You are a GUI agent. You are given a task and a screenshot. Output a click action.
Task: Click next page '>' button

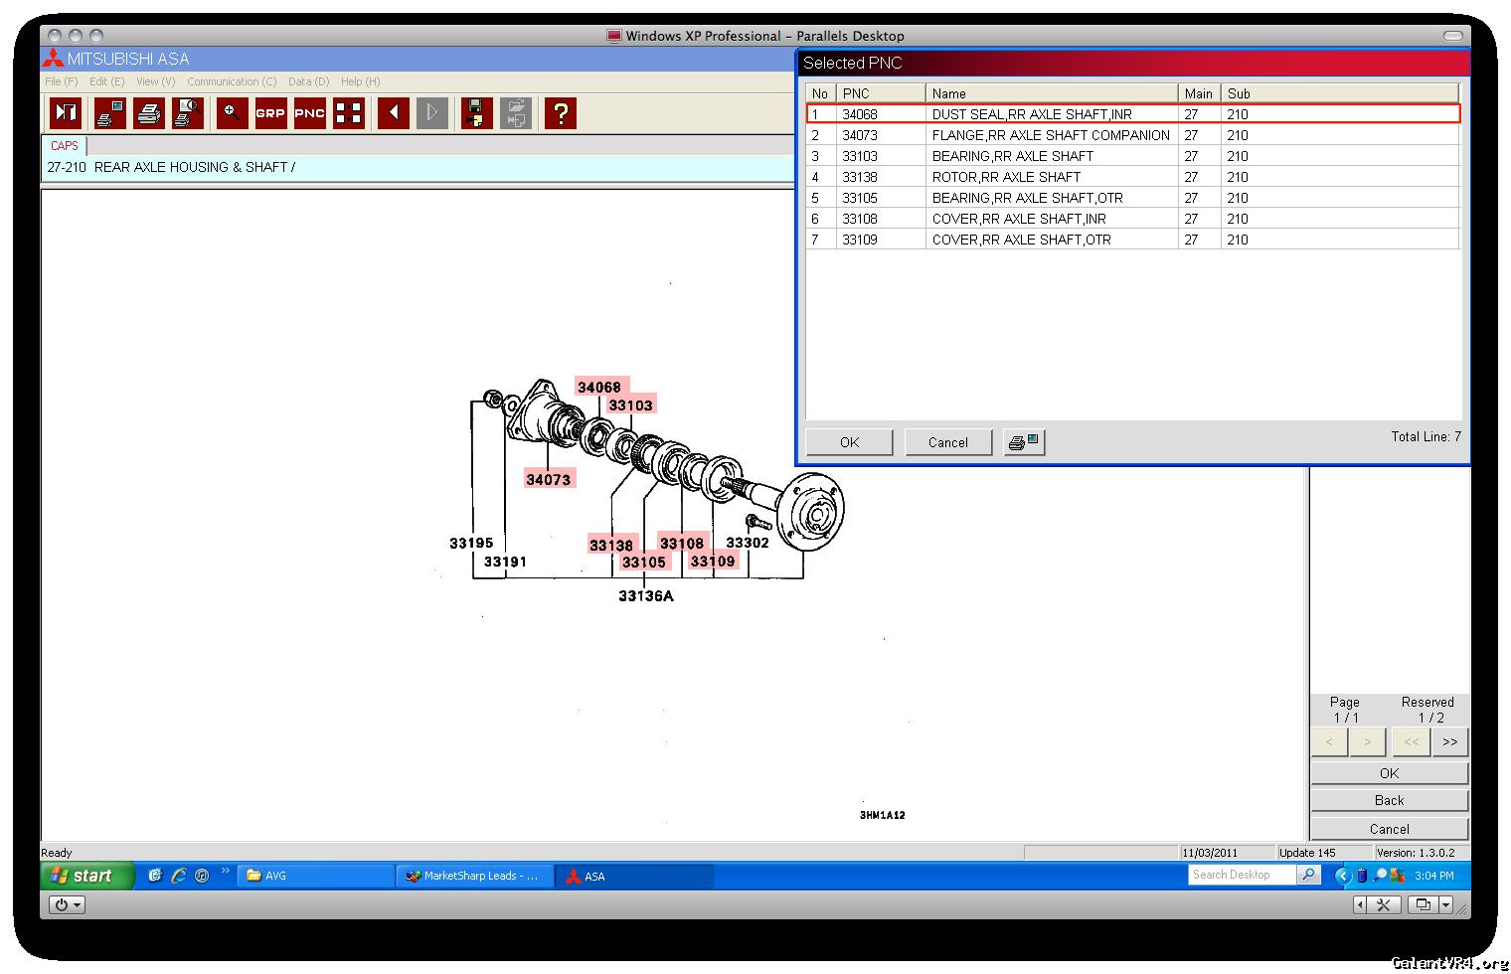(1368, 741)
